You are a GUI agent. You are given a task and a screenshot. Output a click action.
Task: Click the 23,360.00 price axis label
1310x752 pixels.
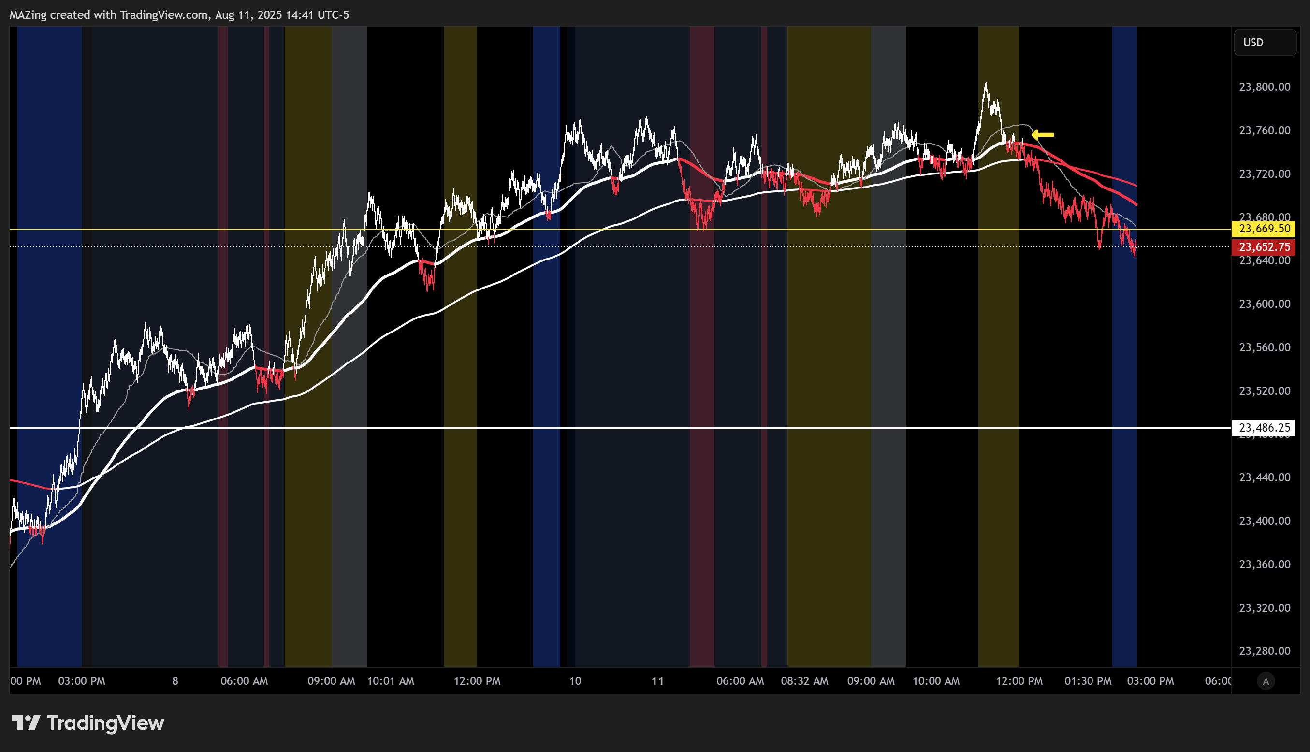[1265, 564]
